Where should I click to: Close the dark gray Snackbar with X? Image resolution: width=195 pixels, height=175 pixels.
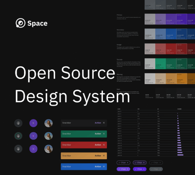click(x=104, y=123)
